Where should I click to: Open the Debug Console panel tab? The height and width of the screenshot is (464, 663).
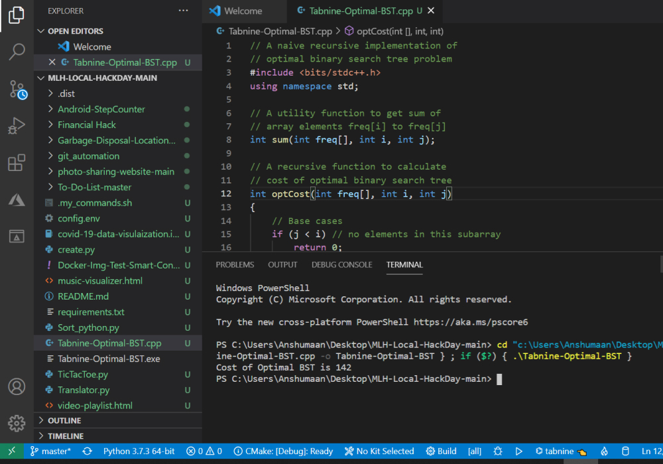(341, 264)
